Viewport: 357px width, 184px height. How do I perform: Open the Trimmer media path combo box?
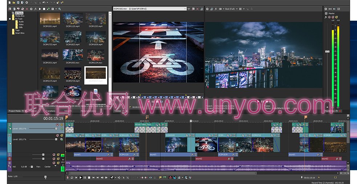tap(150, 9)
